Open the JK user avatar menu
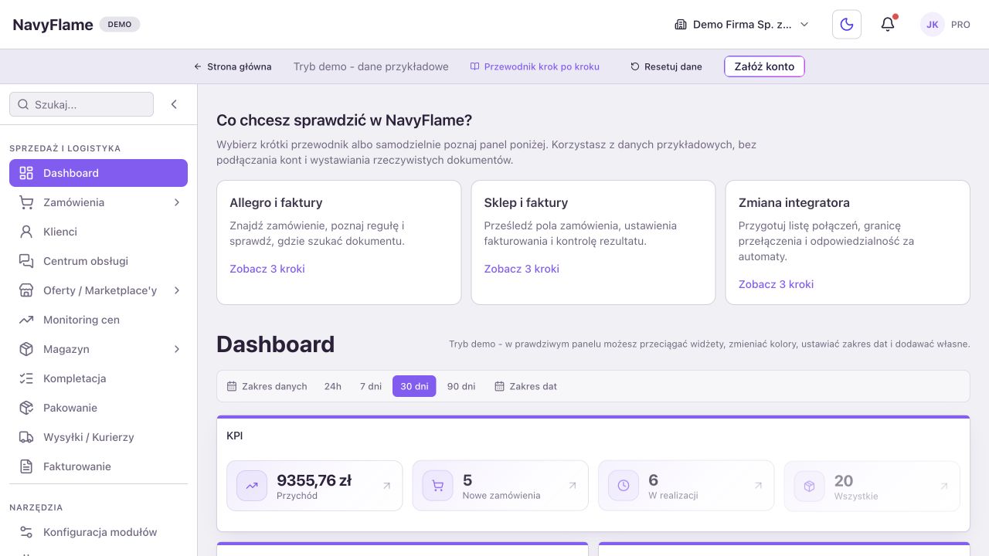Screen dimensions: 989x556 coord(933,25)
